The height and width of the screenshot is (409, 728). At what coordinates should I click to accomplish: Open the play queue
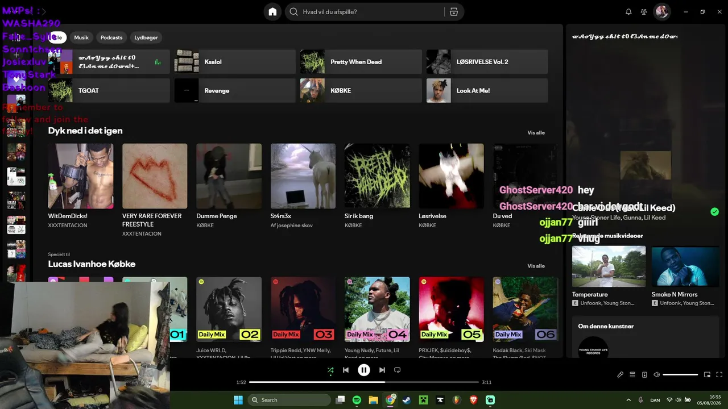click(x=632, y=375)
